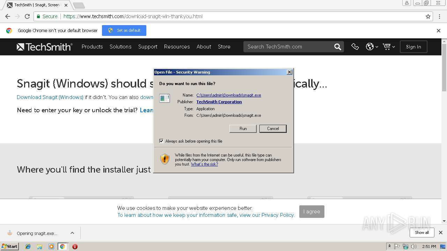Image resolution: width=447 pixels, height=251 pixels.
Task: Click TechSmith Corporation publisher link
Action: pyautogui.click(x=219, y=102)
